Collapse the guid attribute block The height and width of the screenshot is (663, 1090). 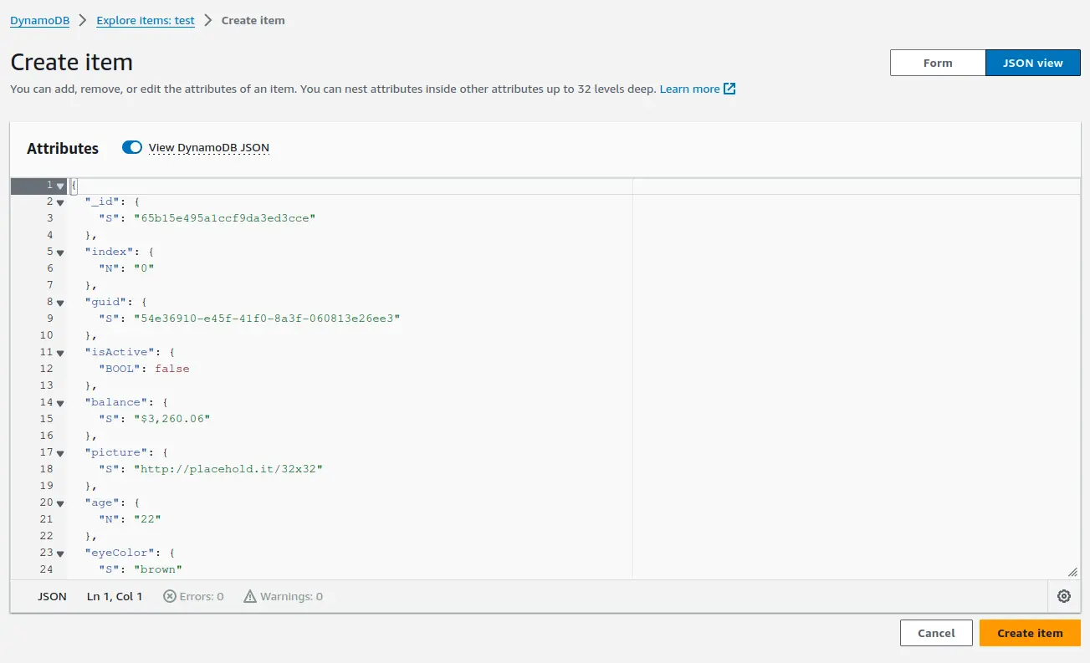(x=59, y=302)
